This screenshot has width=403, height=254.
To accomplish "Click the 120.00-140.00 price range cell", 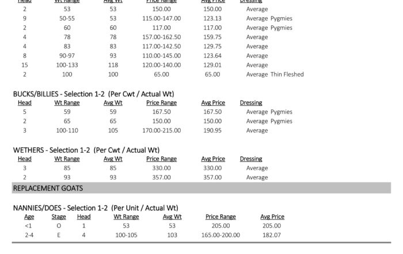I will click(161, 65).
